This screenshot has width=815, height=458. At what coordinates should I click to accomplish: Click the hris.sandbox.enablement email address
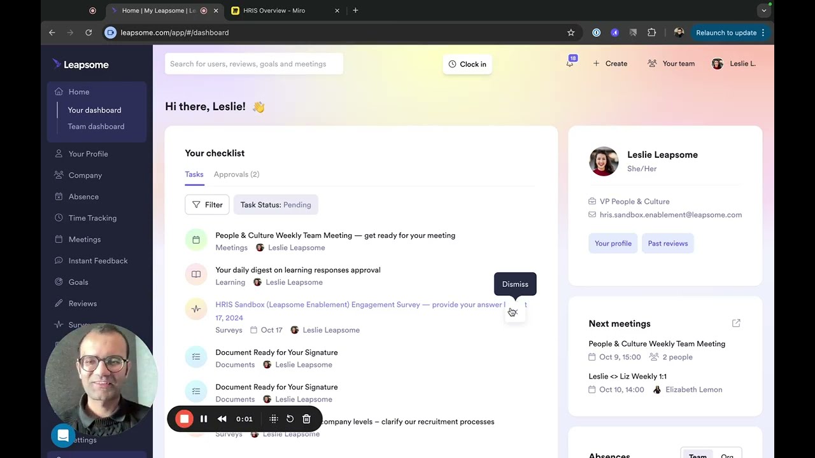coord(670,215)
